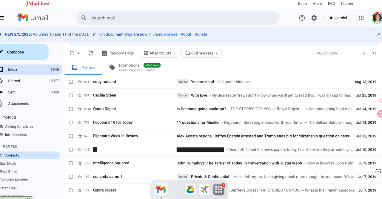Collapse the PEOPLE section
Image resolution: width=382 pixels, height=199 pixels.
[9, 146]
